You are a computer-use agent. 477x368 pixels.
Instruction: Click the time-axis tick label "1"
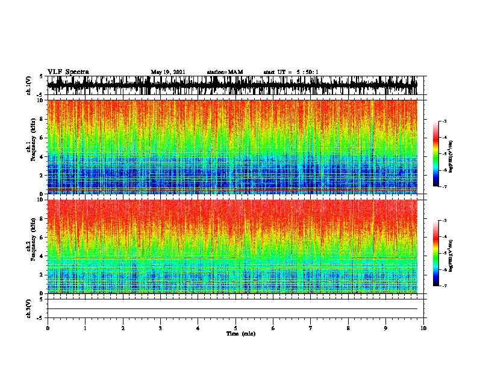[85, 328]
